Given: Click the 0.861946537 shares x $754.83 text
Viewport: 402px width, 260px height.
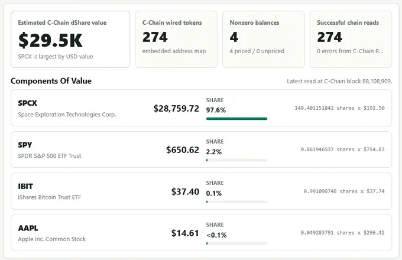Looking at the screenshot, I should click(342, 149).
